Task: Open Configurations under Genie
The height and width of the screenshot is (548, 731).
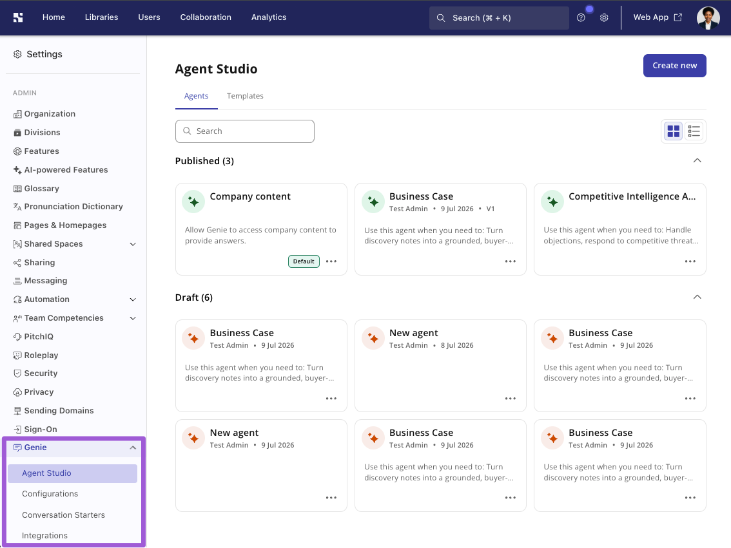Action: pyautogui.click(x=50, y=494)
